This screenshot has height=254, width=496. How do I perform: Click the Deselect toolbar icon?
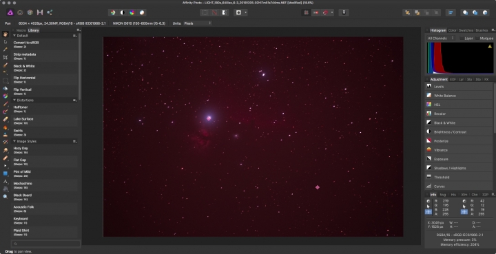214,12
